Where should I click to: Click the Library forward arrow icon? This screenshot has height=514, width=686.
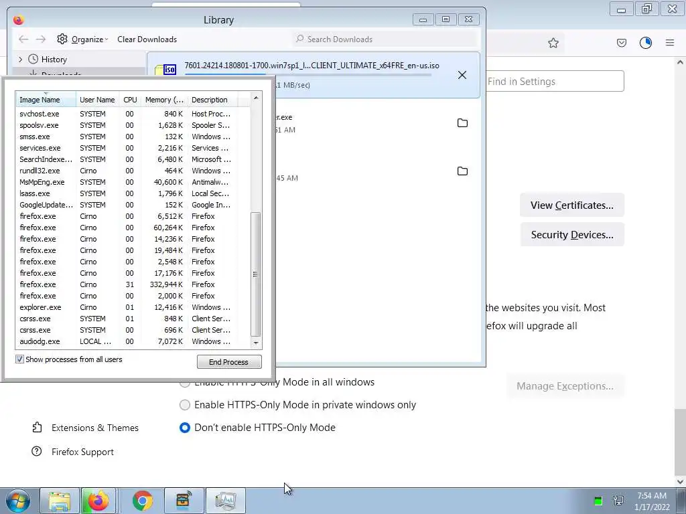pyautogui.click(x=41, y=39)
